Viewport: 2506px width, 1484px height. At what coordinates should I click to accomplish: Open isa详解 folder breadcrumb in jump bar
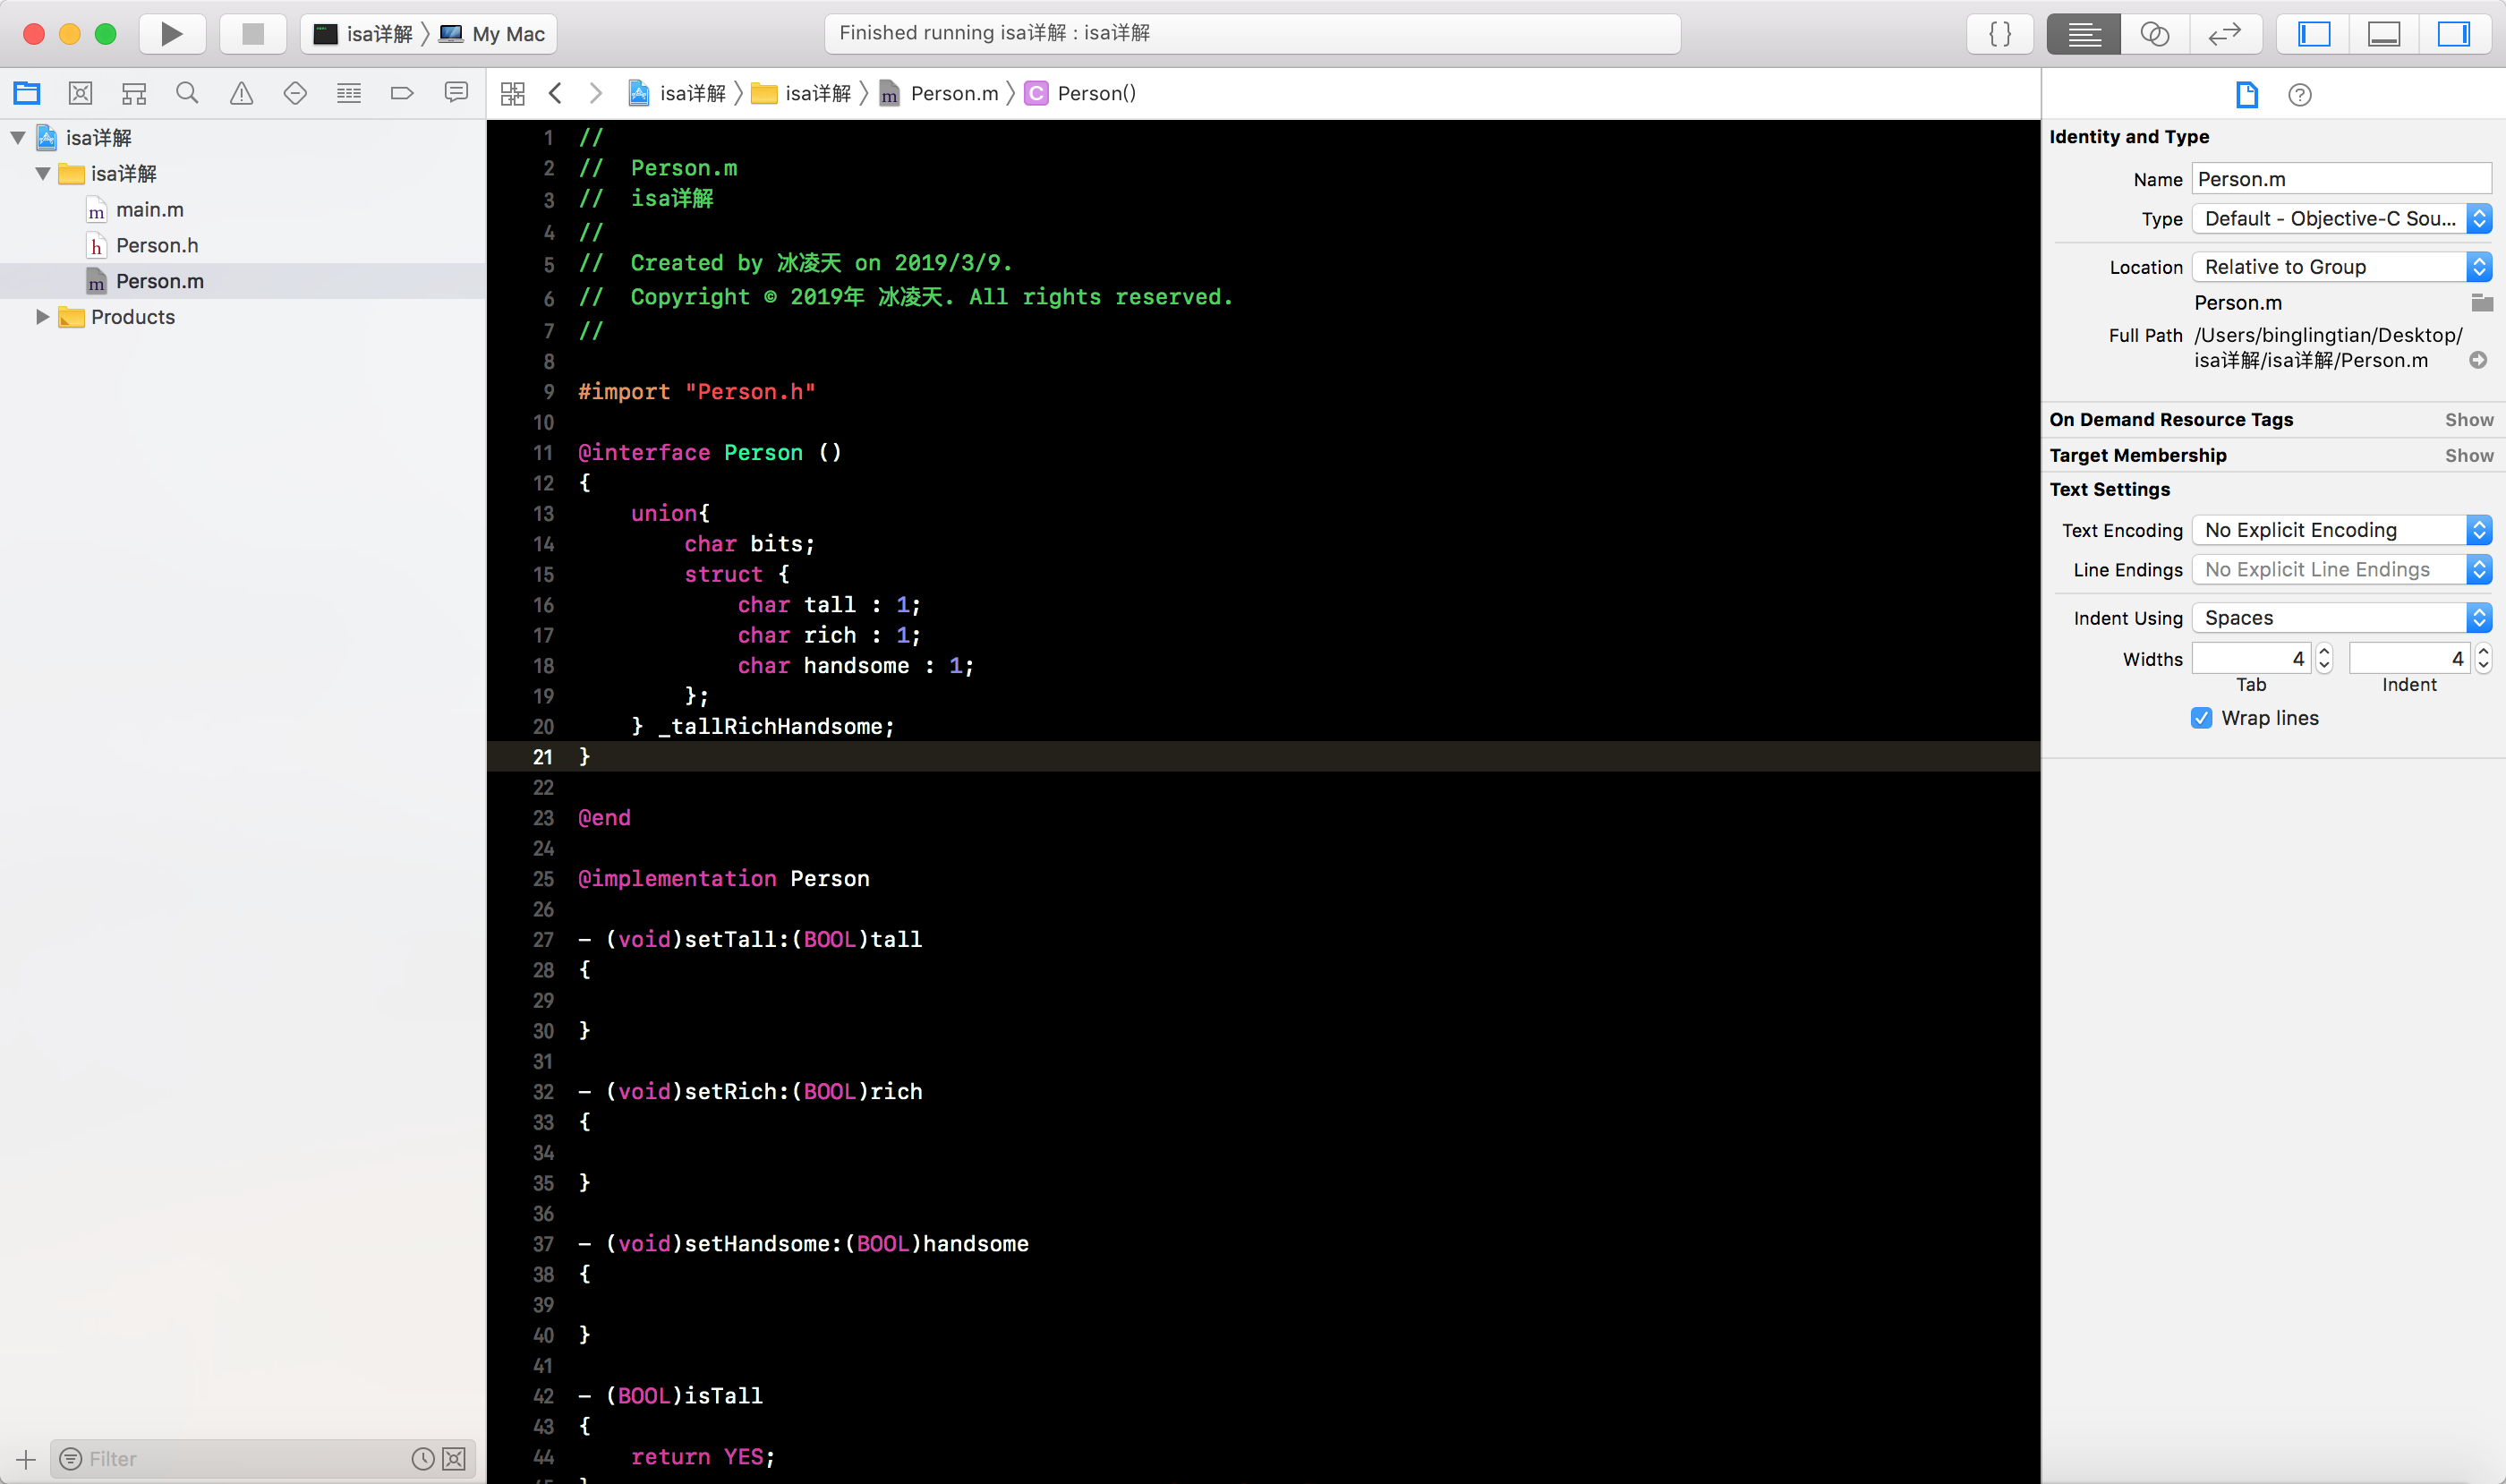pos(801,93)
